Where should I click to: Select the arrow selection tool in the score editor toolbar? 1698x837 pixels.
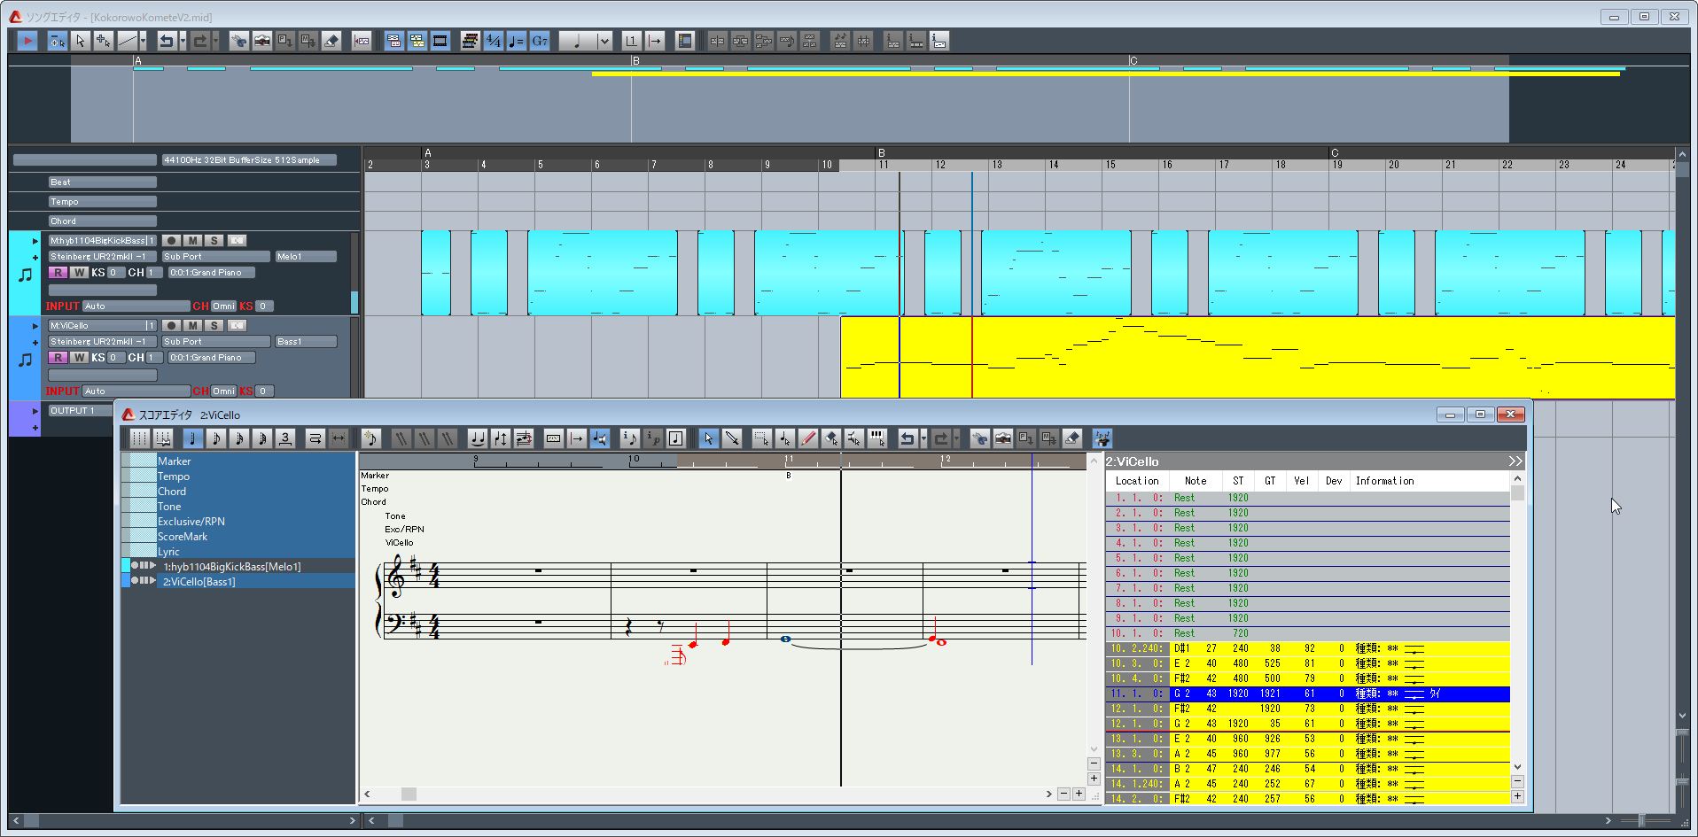click(708, 438)
